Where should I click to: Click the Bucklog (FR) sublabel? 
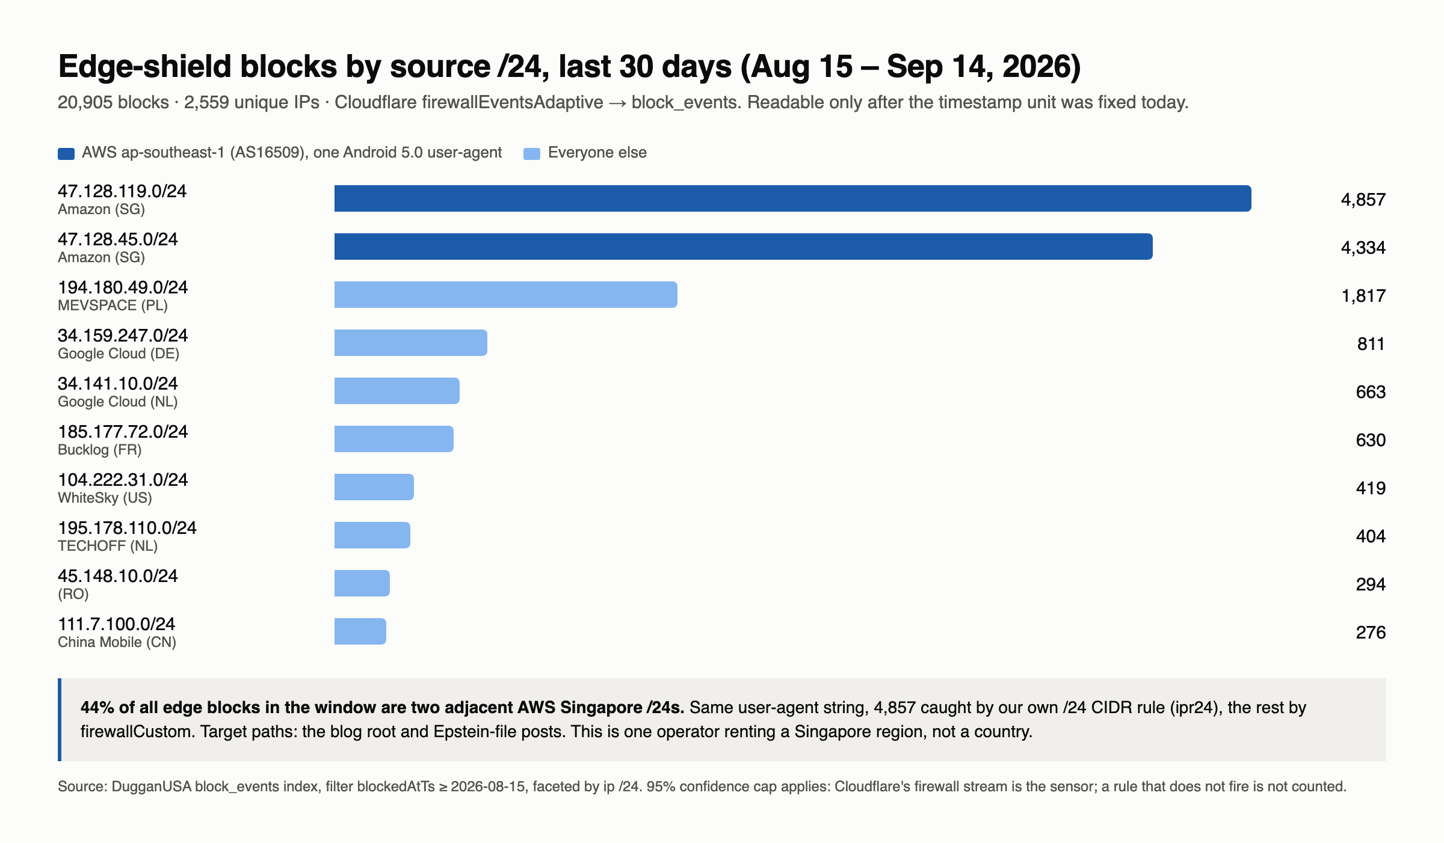[100, 450]
